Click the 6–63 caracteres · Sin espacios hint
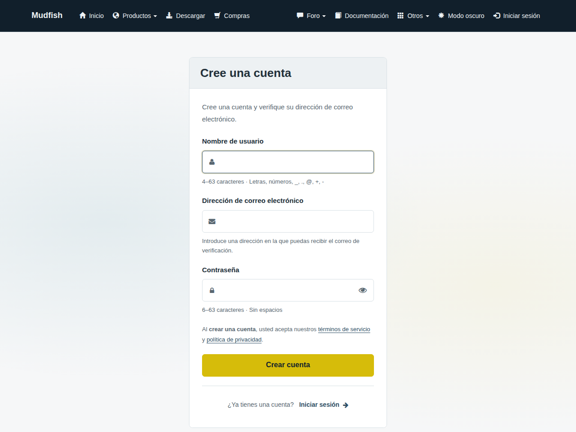 242,310
